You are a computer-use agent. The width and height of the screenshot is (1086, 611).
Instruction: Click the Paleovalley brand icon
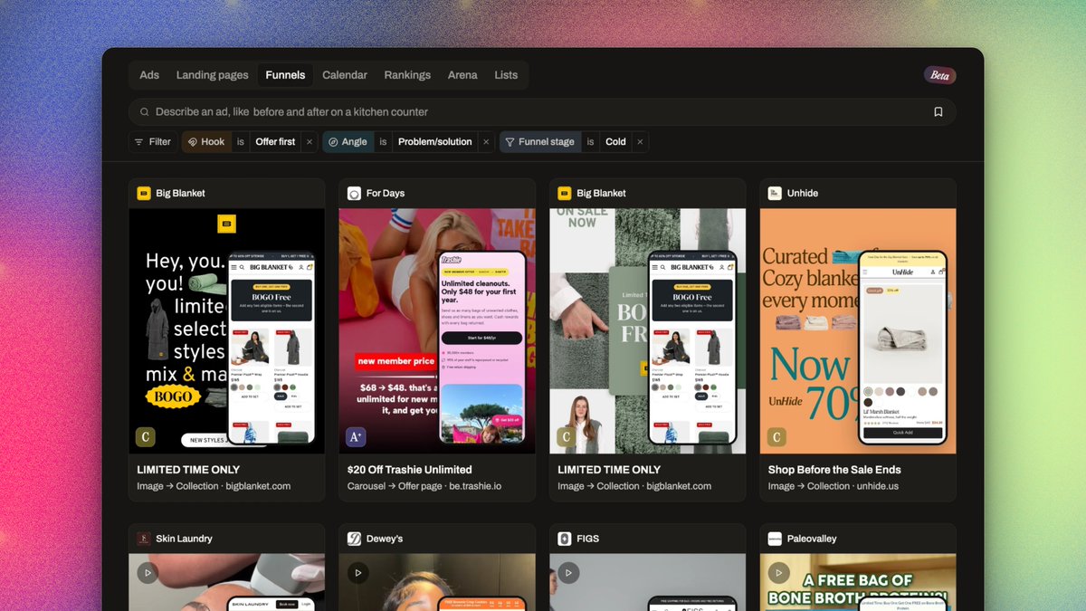(775, 539)
